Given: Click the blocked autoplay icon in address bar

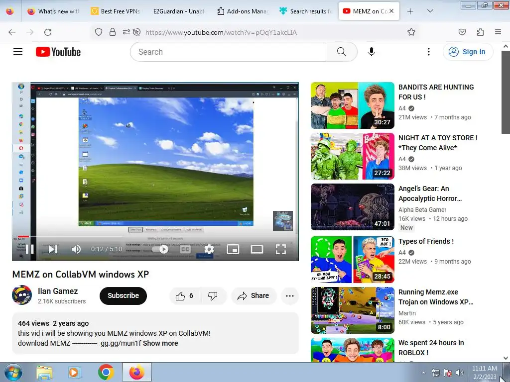Looking at the screenshot, I should pyautogui.click(x=136, y=32).
